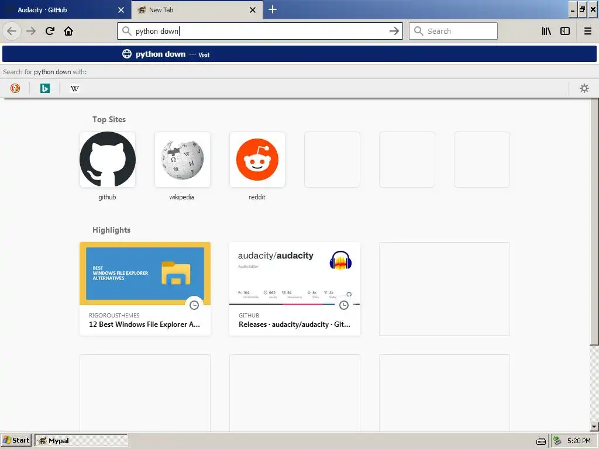Click the address bar with 'python down'
Image resolution: width=599 pixels, height=449 pixels.
(260, 31)
